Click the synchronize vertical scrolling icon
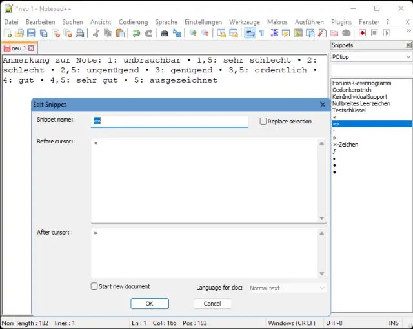Screen dimensions: 413x329 (221, 33)
